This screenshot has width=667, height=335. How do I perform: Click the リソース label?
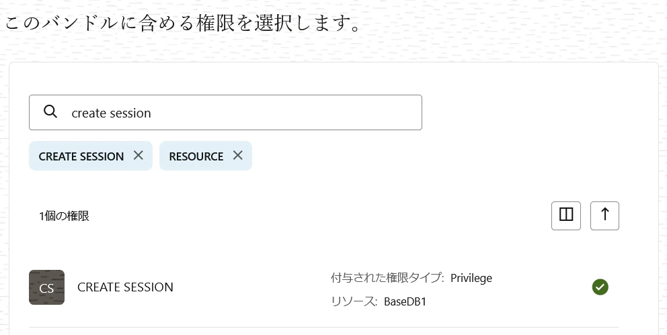[x=354, y=301]
